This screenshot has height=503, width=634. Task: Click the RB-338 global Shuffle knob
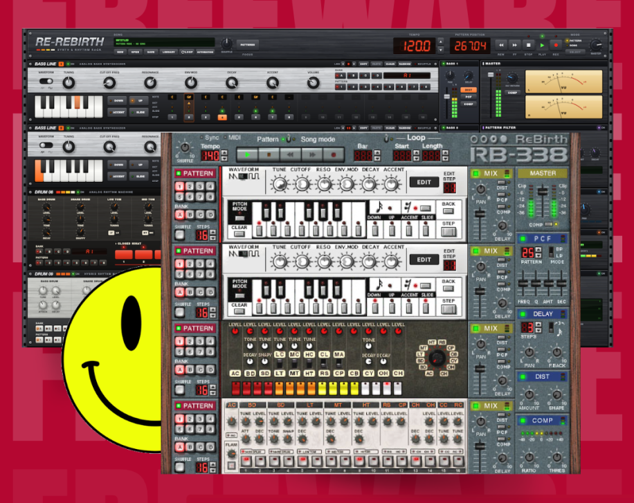tap(185, 148)
